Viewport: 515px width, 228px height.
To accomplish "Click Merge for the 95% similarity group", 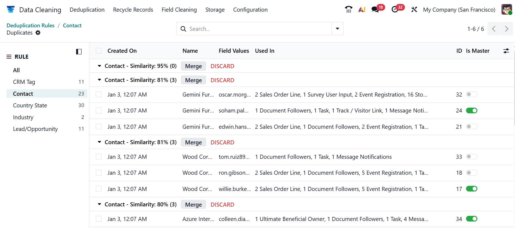I will pyautogui.click(x=193, y=66).
